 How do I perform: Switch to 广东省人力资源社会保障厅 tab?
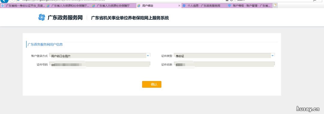pos(114,6)
